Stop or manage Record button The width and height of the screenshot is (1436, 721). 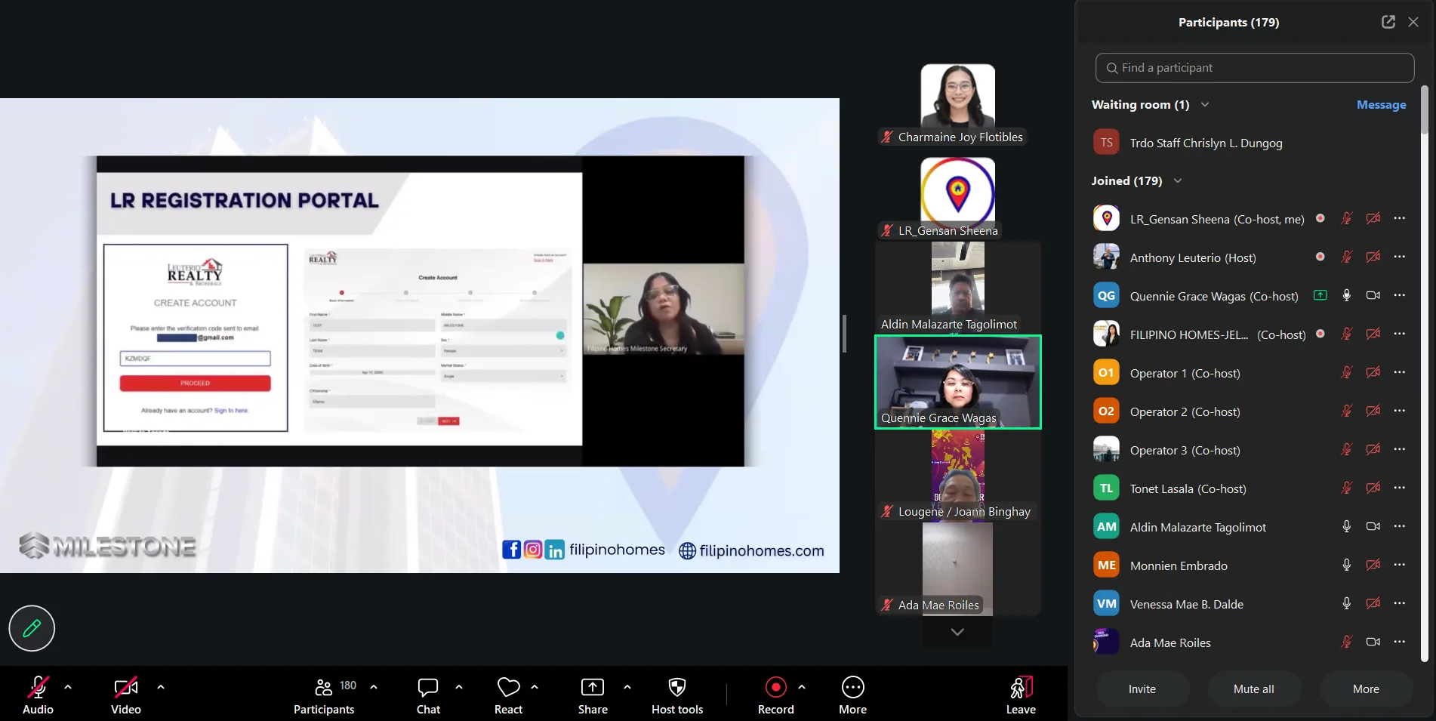point(776,695)
